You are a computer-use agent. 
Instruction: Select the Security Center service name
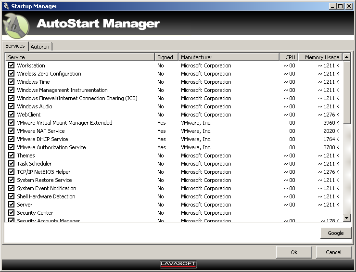coord(35,213)
